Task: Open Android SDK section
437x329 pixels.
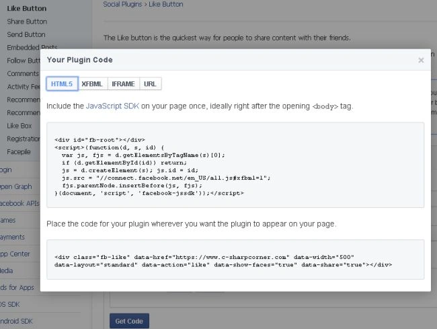Action: pyautogui.click(x=16, y=321)
